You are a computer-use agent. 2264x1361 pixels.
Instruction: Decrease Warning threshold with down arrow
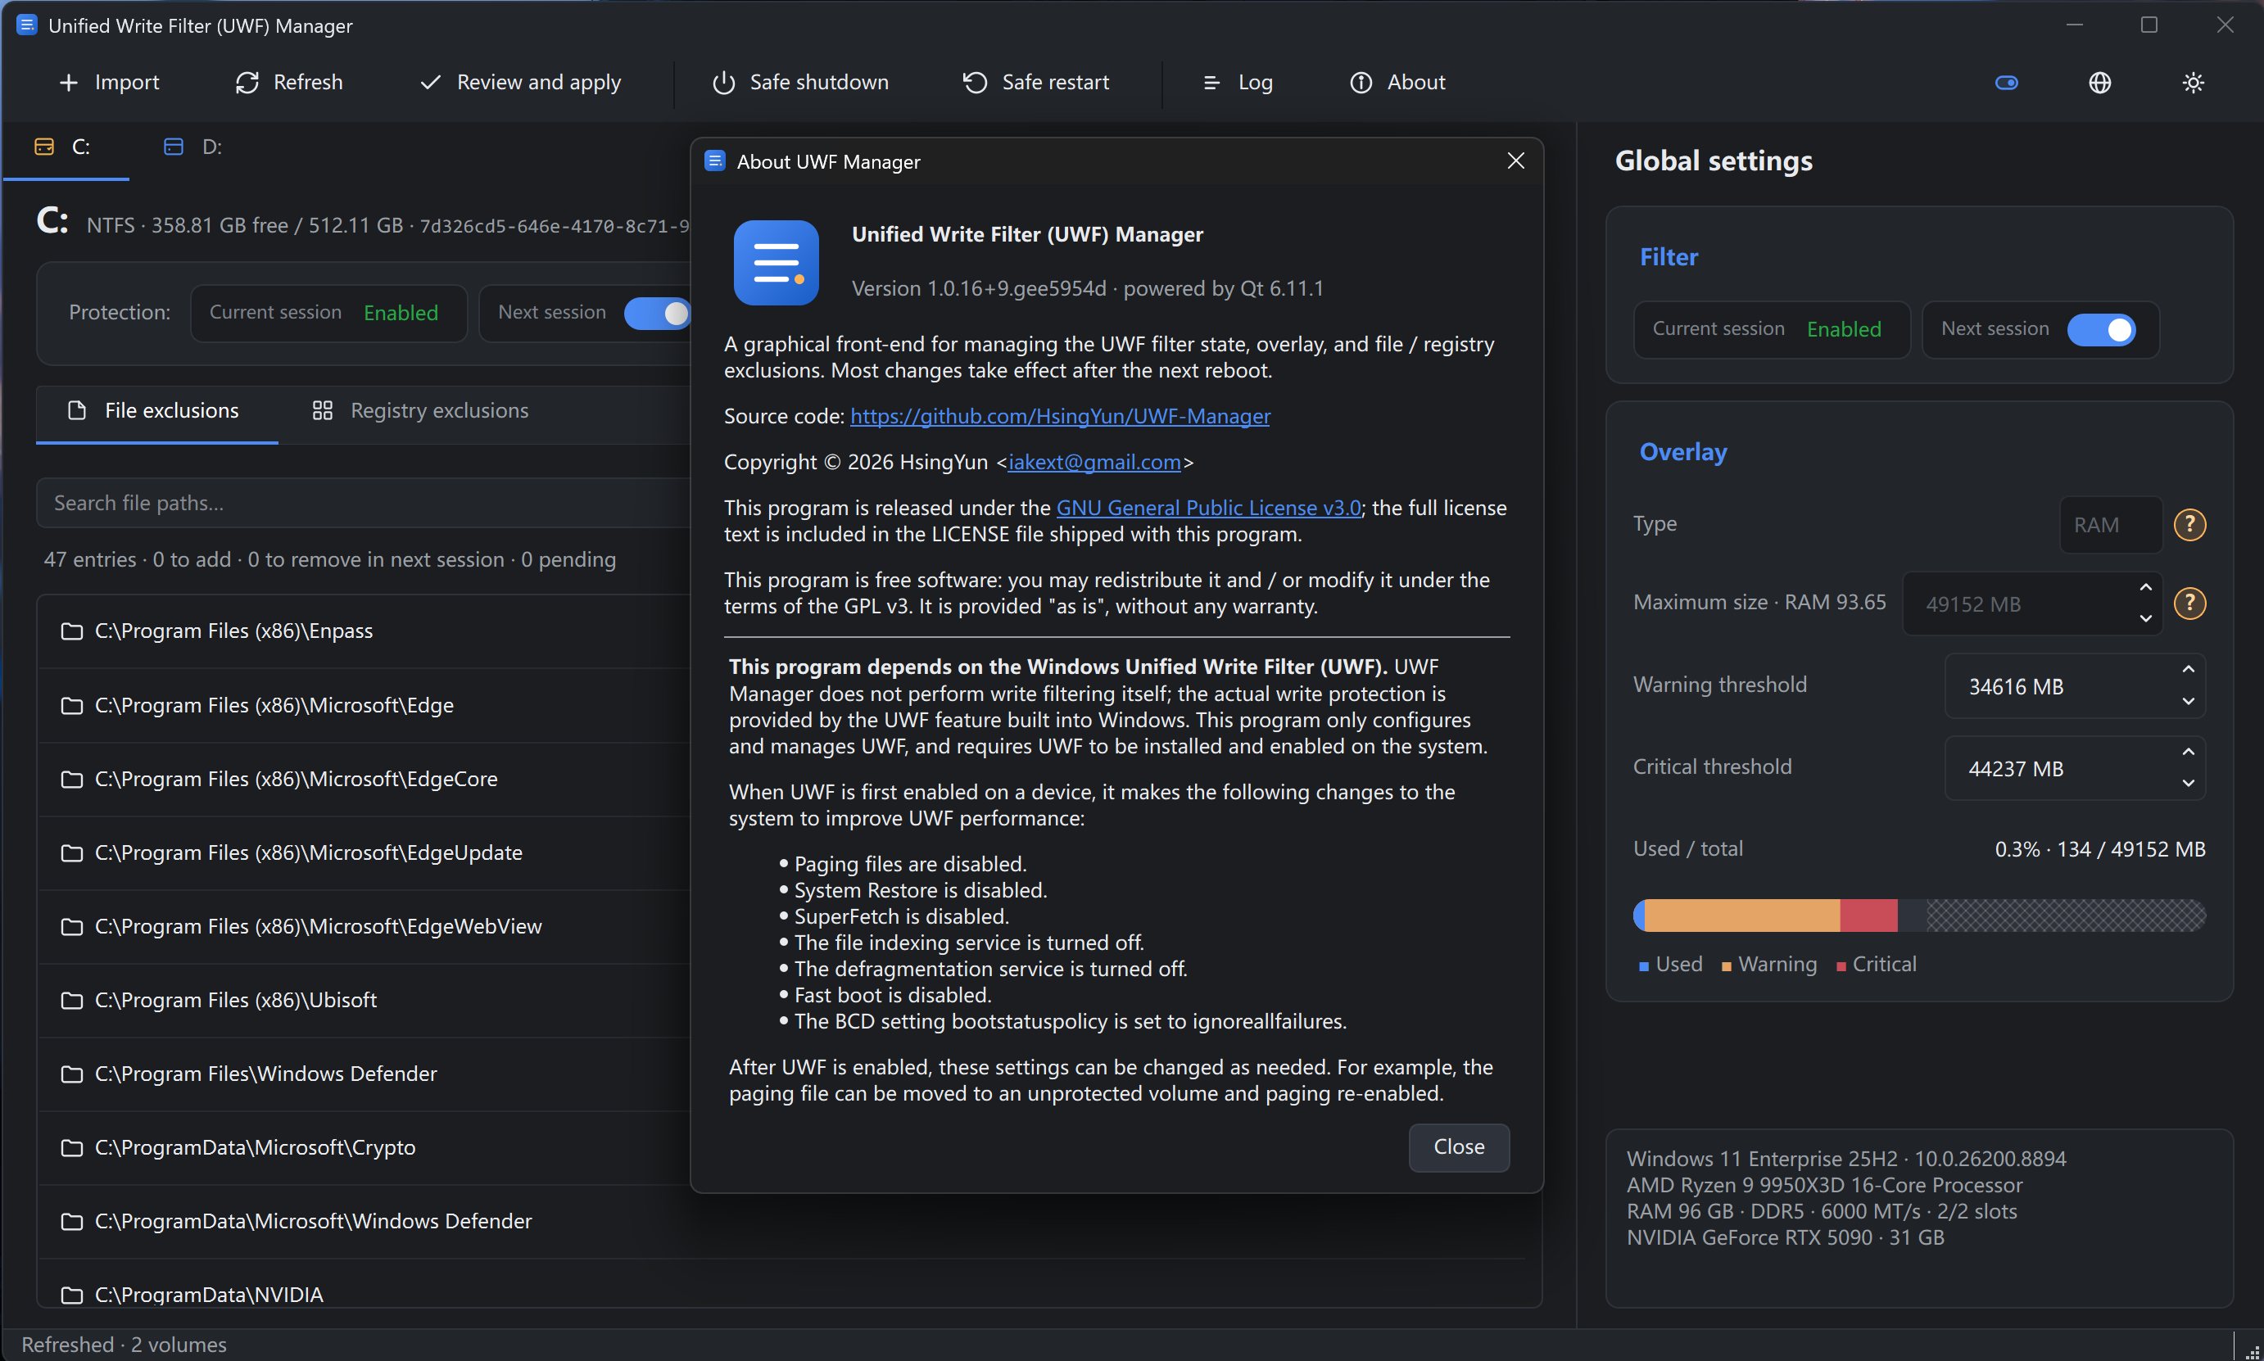click(2188, 702)
